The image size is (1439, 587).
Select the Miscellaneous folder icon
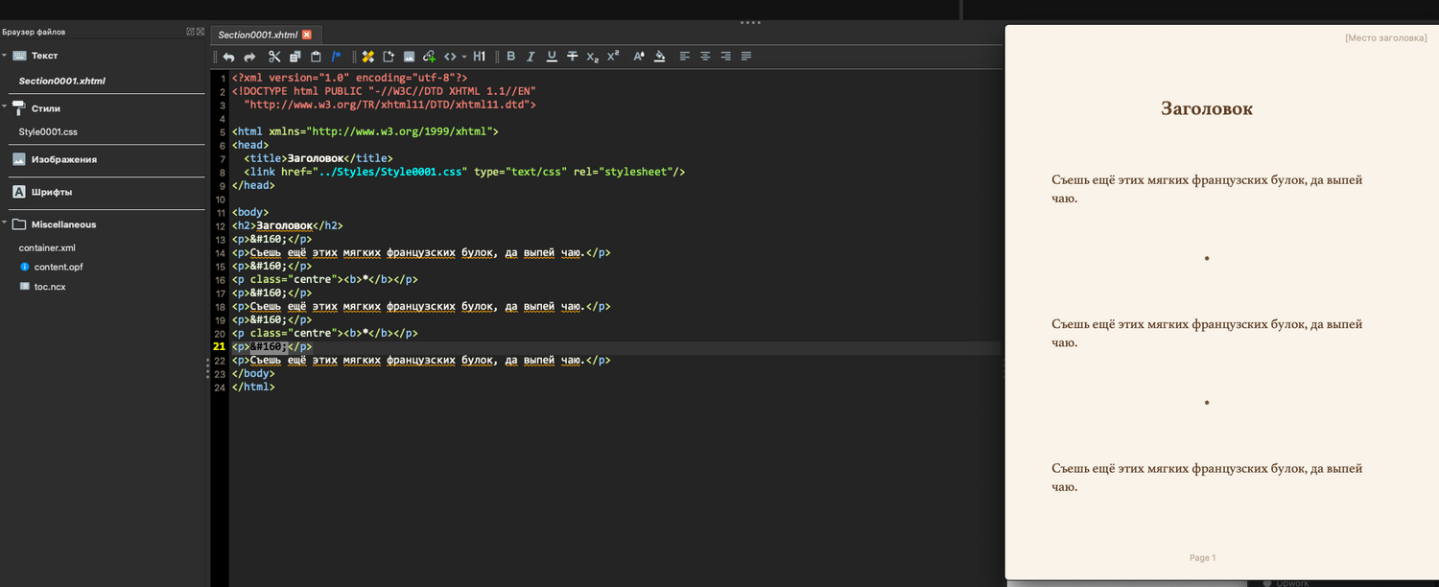[x=18, y=223]
